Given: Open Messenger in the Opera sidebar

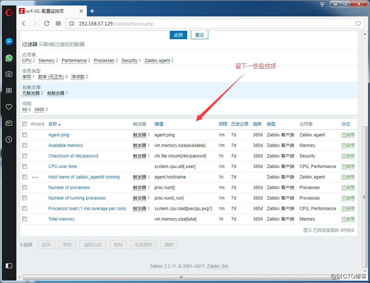Looking at the screenshot, I should point(9,42).
